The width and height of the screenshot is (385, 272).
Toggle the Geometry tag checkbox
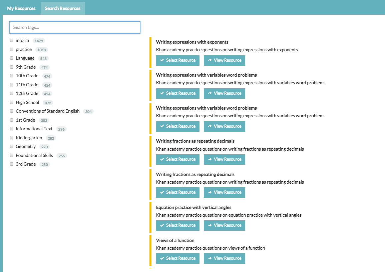(12, 146)
